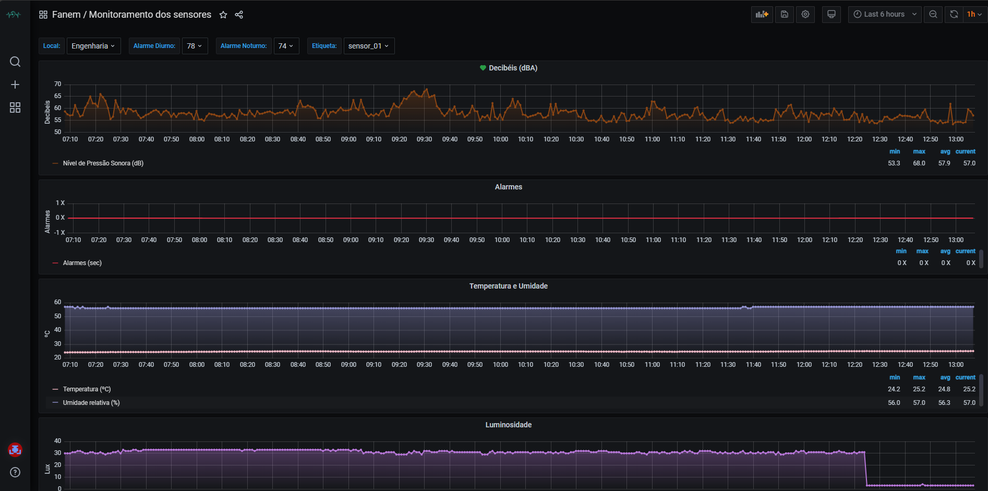The height and width of the screenshot is (491, 988).
Task: Click the Add panel icon
Action: [762, 15]
